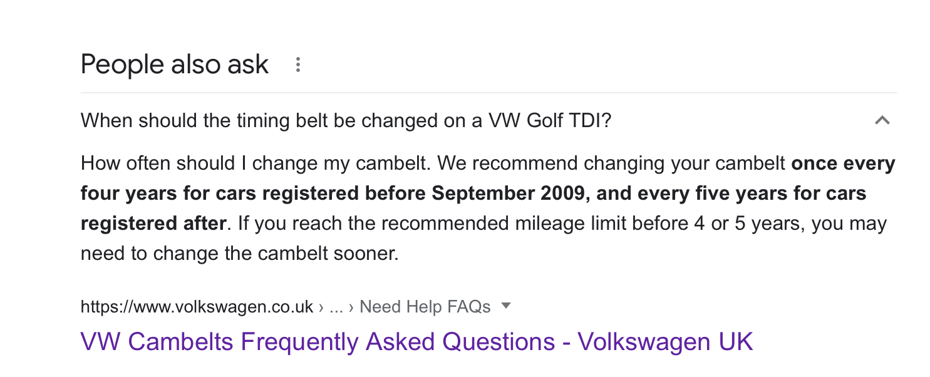Click 'Volkswagen UK' in the result title
The height and width of the screenshot is (377, 930).
(665, 342)
